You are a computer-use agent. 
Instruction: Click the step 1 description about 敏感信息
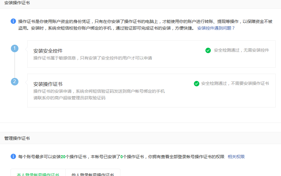coord(93,58)
